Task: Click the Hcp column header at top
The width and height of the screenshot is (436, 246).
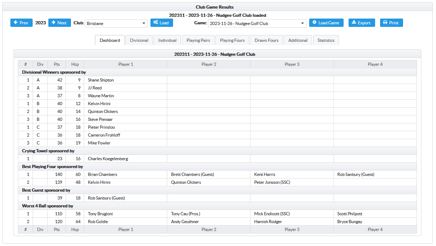Action: pyautogui.click(x=75, y=64)
